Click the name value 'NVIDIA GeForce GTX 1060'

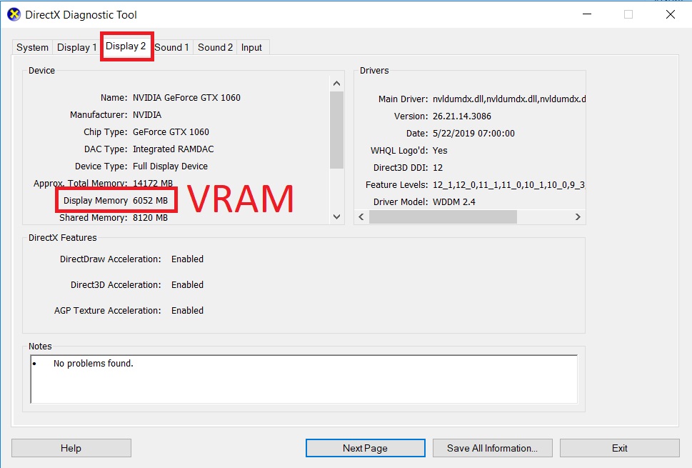[x=186, y=98]
